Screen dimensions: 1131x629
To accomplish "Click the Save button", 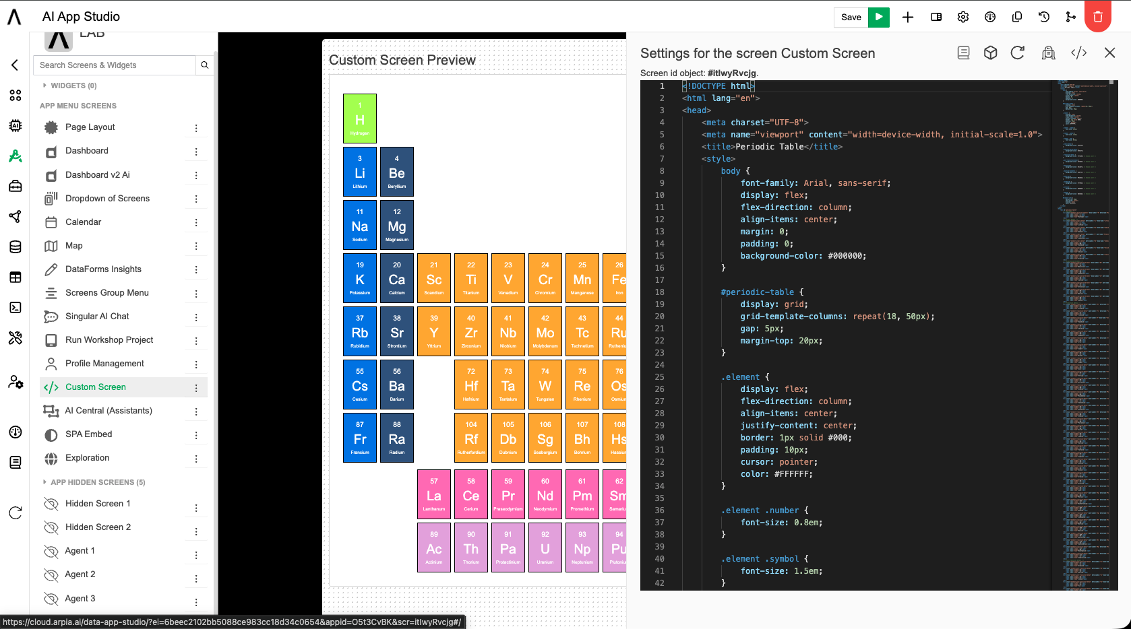I will coord(851,17).
